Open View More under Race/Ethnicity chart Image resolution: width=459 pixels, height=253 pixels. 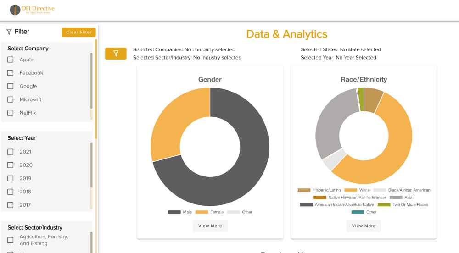coord(364,226)
